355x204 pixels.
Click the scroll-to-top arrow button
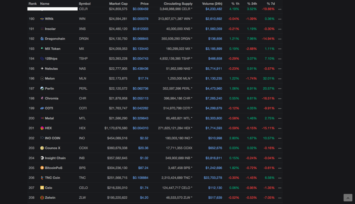click(348, 198)
